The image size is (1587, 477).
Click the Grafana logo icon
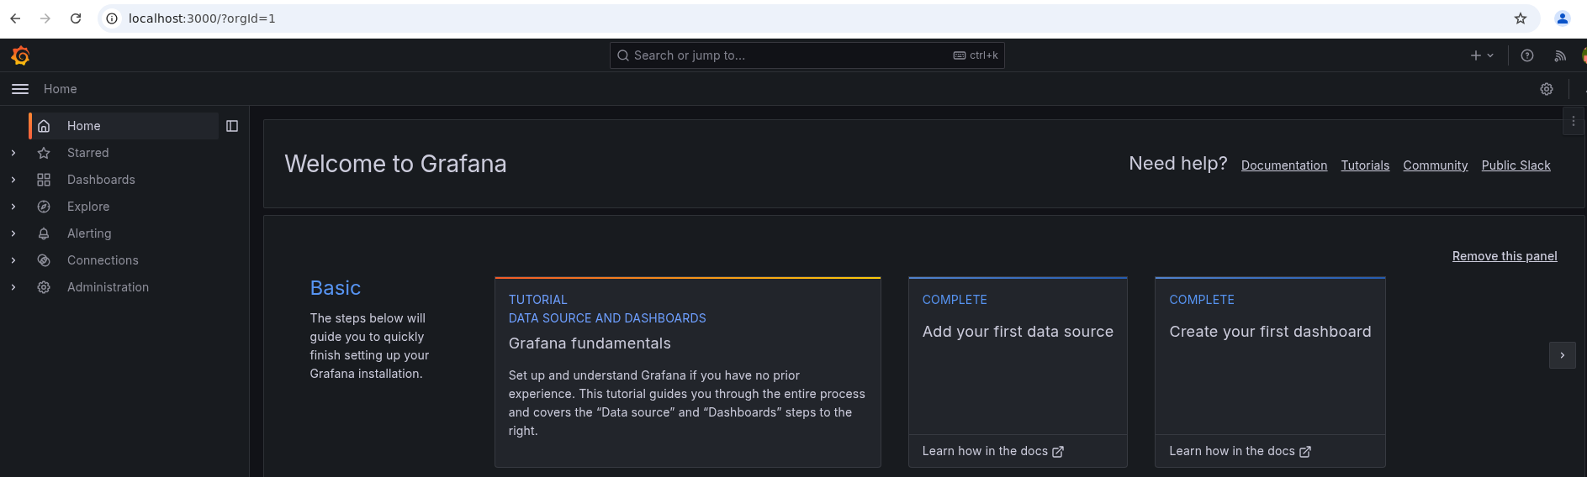click(x=20, y=55)
